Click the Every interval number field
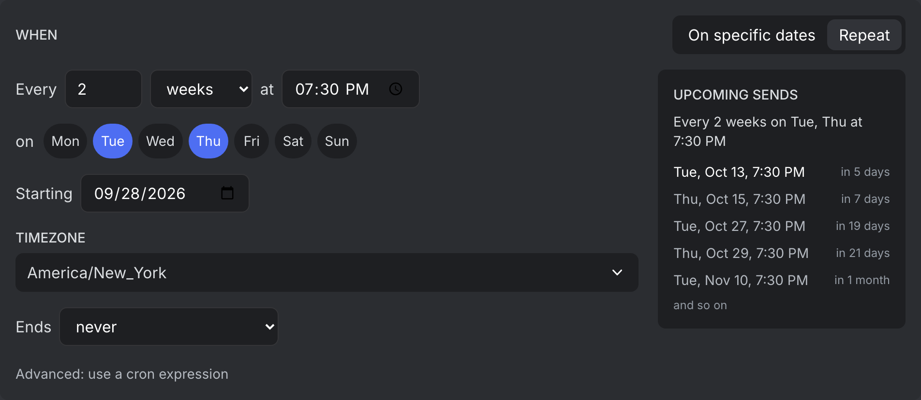 104,89
